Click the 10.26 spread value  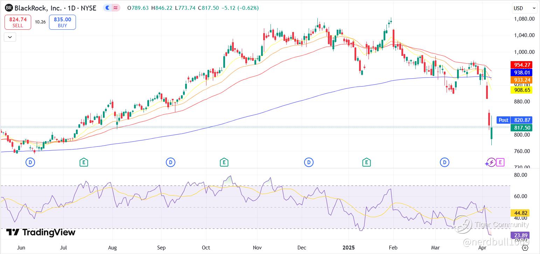[x=40, y=22]
